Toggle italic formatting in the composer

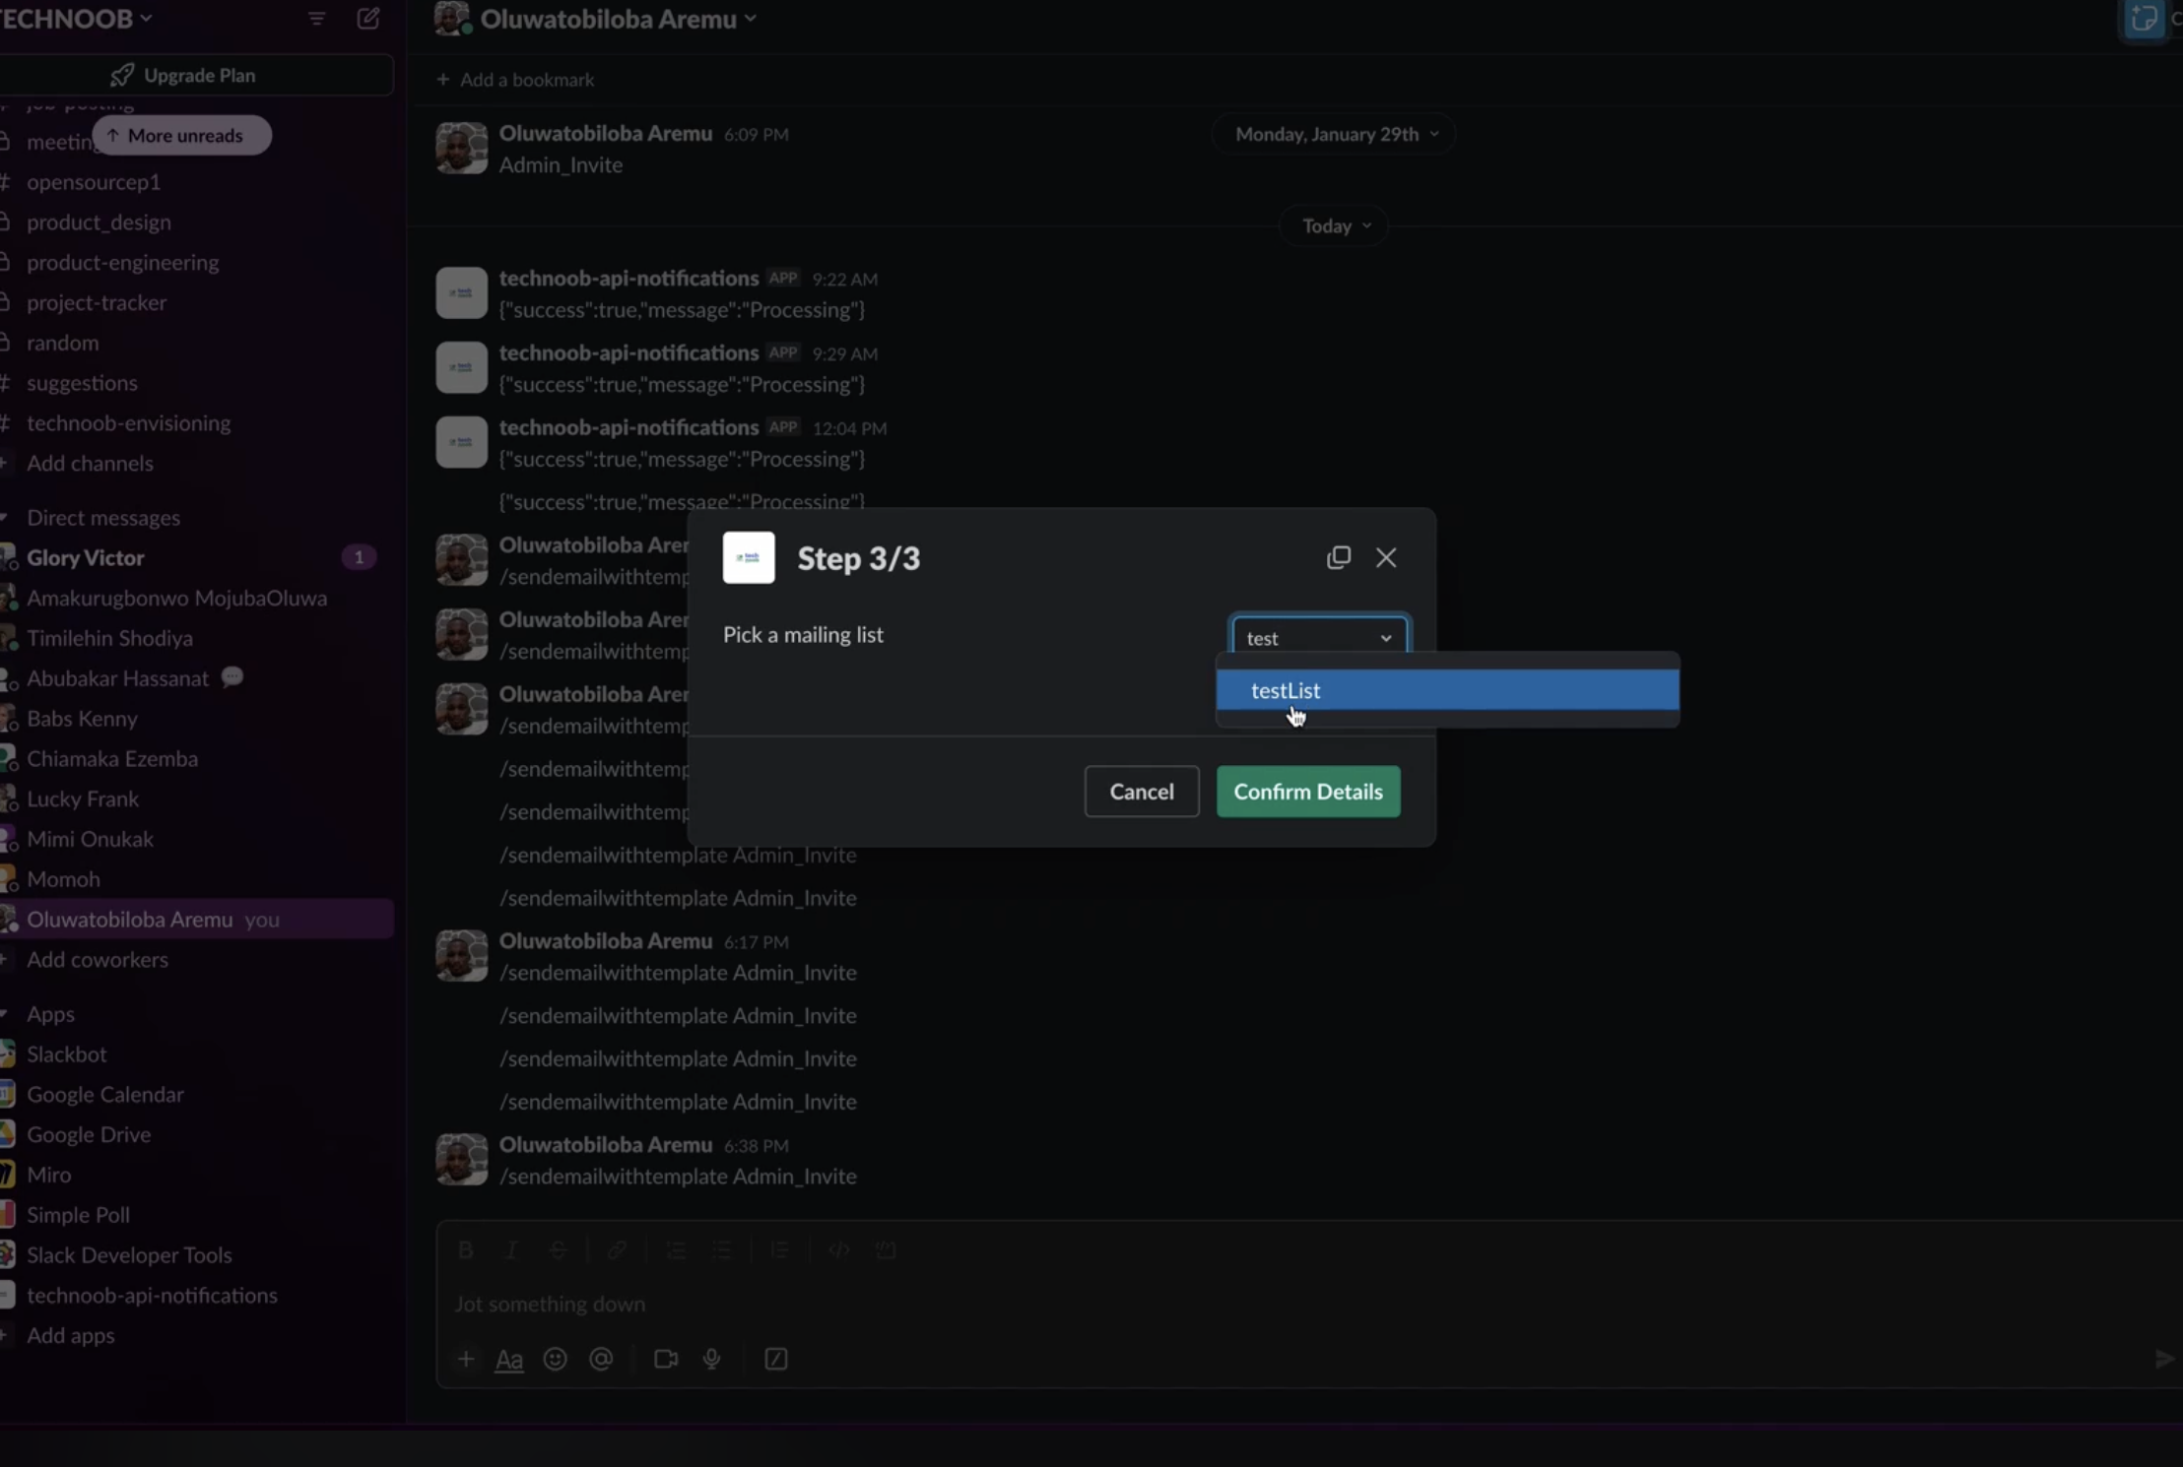(x=510, y=1248)
